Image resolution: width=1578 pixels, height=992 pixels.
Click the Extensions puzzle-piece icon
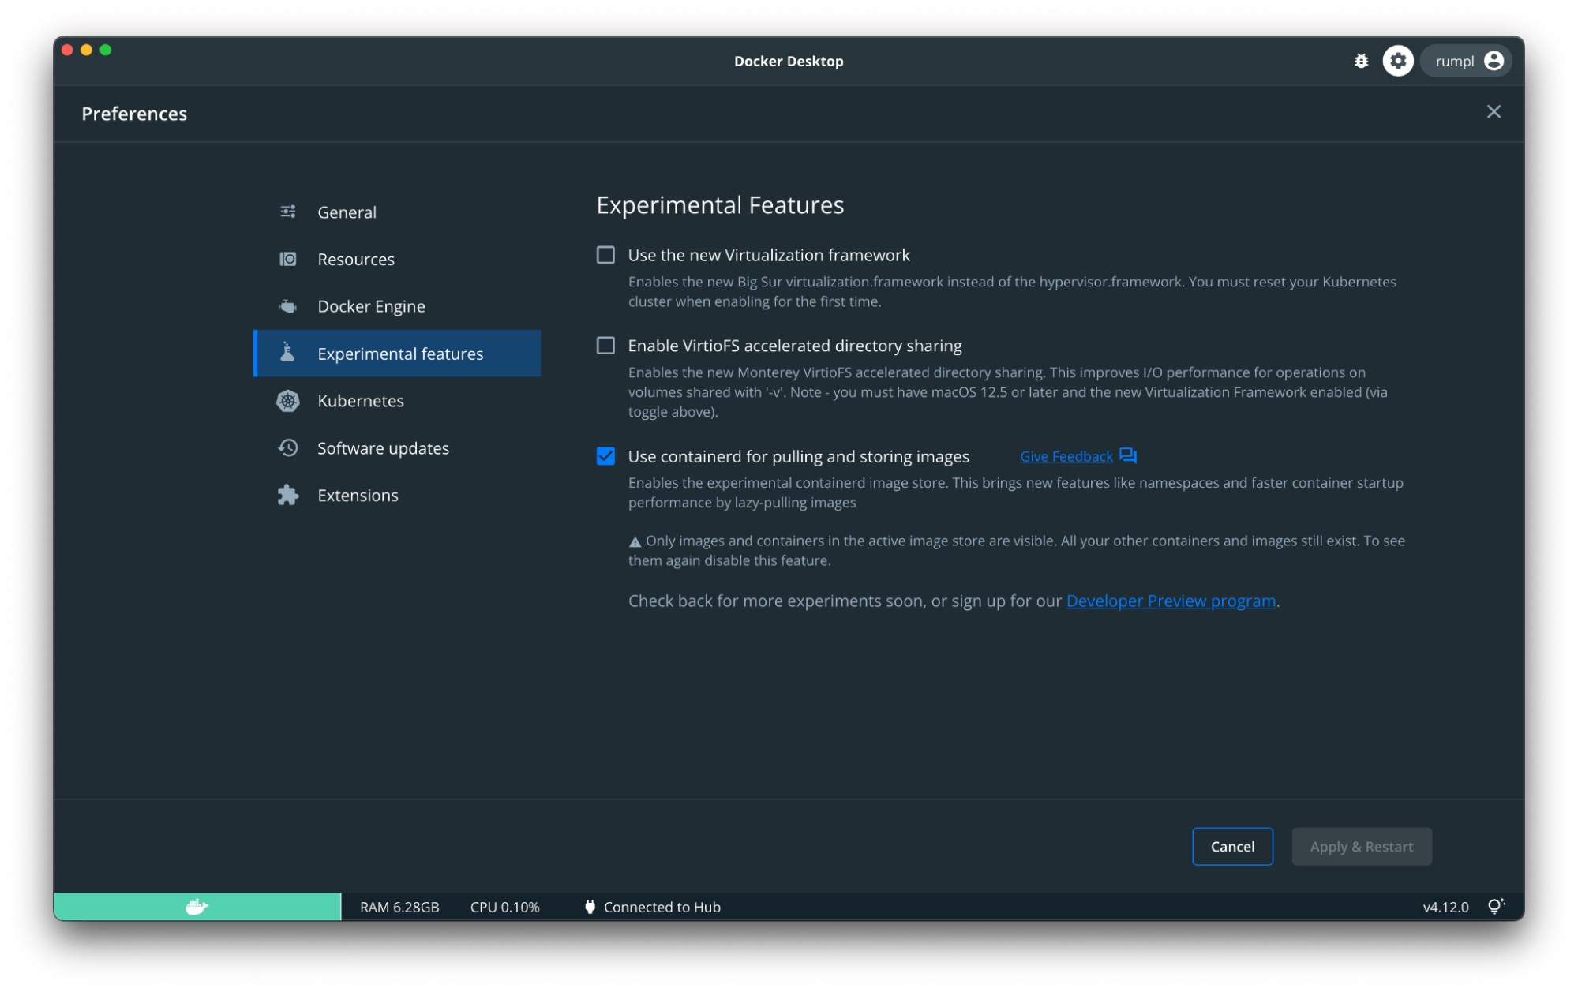click(x=287, y=495)
